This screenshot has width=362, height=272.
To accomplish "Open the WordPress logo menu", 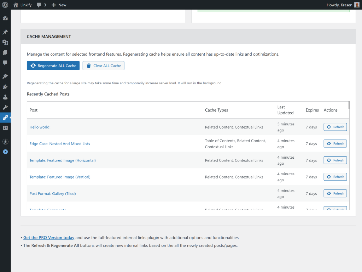I will 5,5.
